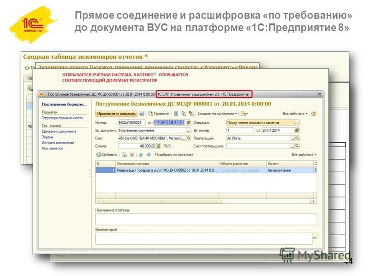Image resolution: width=368 pixels, height=276 pixels.
Task: Click the help question mark icon
Action: (x=314, y=114)
